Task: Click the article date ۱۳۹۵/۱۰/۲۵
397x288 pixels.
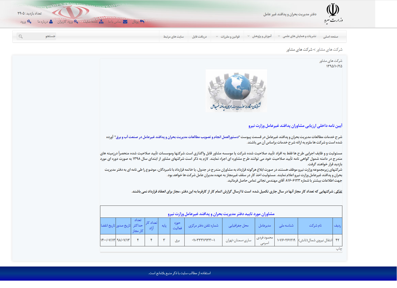Action: (x=334, y=66)
